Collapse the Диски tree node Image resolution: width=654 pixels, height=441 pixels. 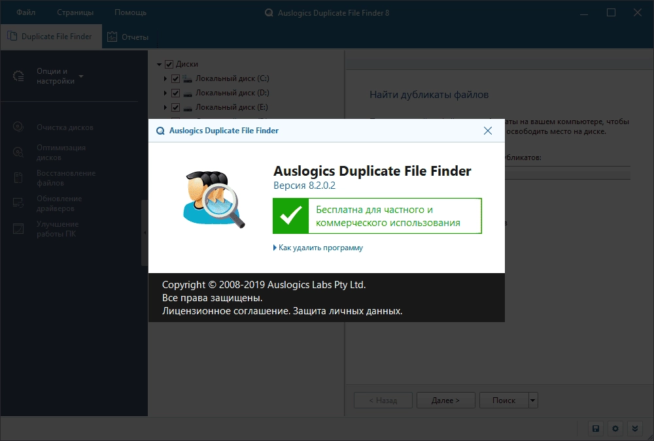point(159,64)
